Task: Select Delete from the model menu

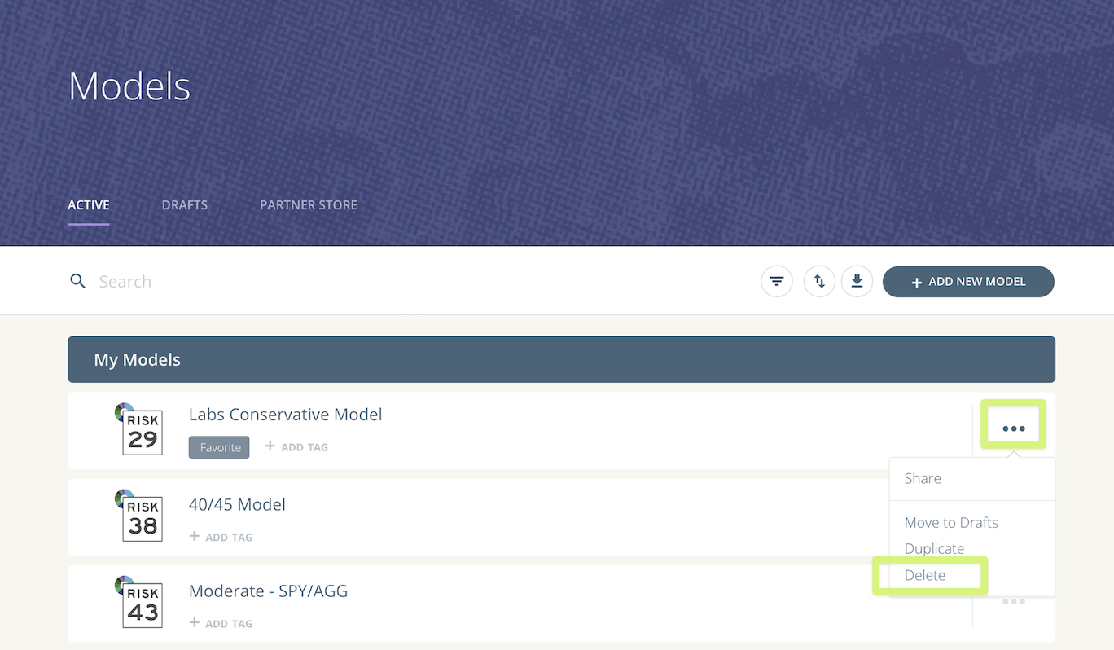Action: pyautogui.click(x=925, y=575)
